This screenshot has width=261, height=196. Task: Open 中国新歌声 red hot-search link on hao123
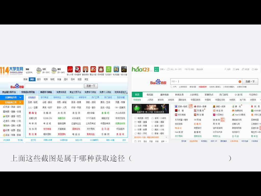pyautogui.click(x=203, y=87)
